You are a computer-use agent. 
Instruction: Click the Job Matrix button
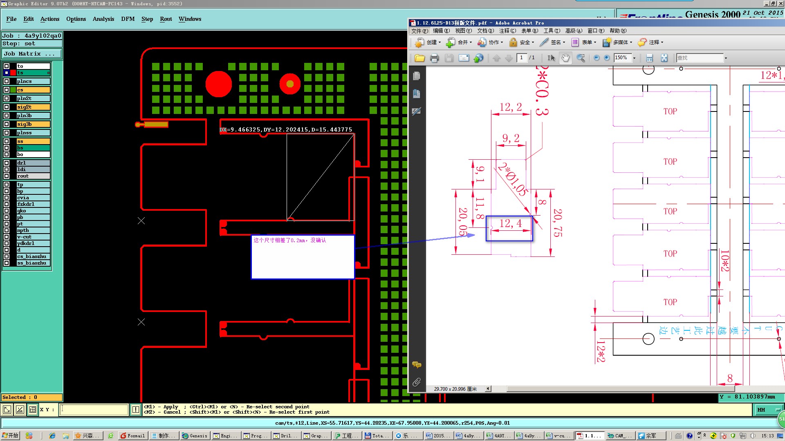click(x=31, y=53)
